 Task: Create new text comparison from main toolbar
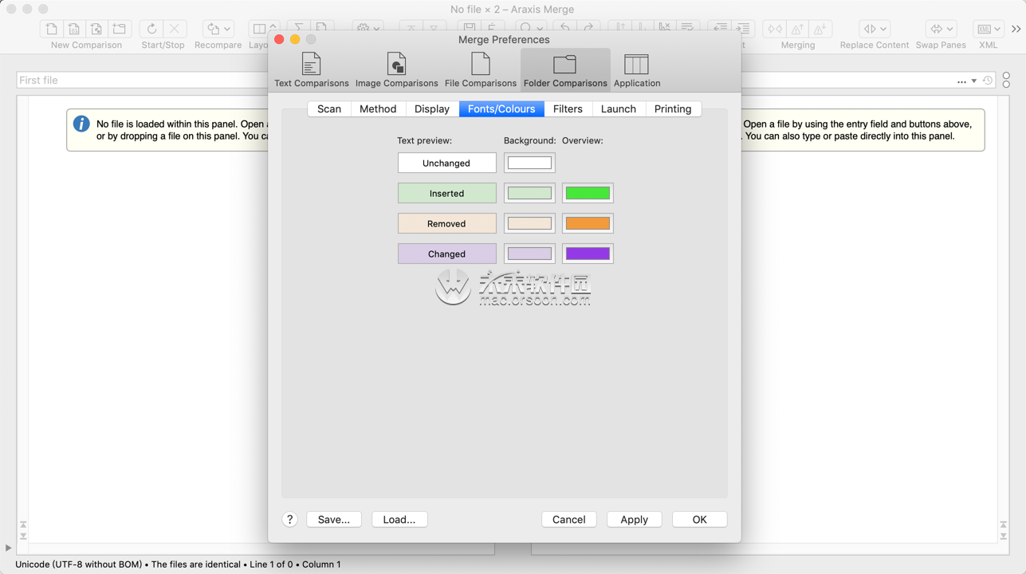52,29
